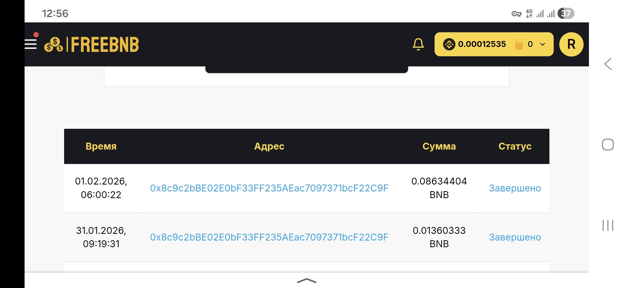Click the Время column header
The image size is (625, 288).
click(x=101, y=146)
